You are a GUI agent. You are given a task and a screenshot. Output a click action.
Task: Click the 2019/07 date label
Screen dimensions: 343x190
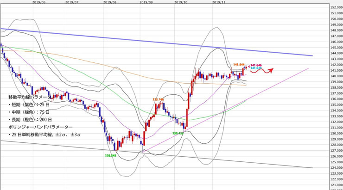point(72,2)
